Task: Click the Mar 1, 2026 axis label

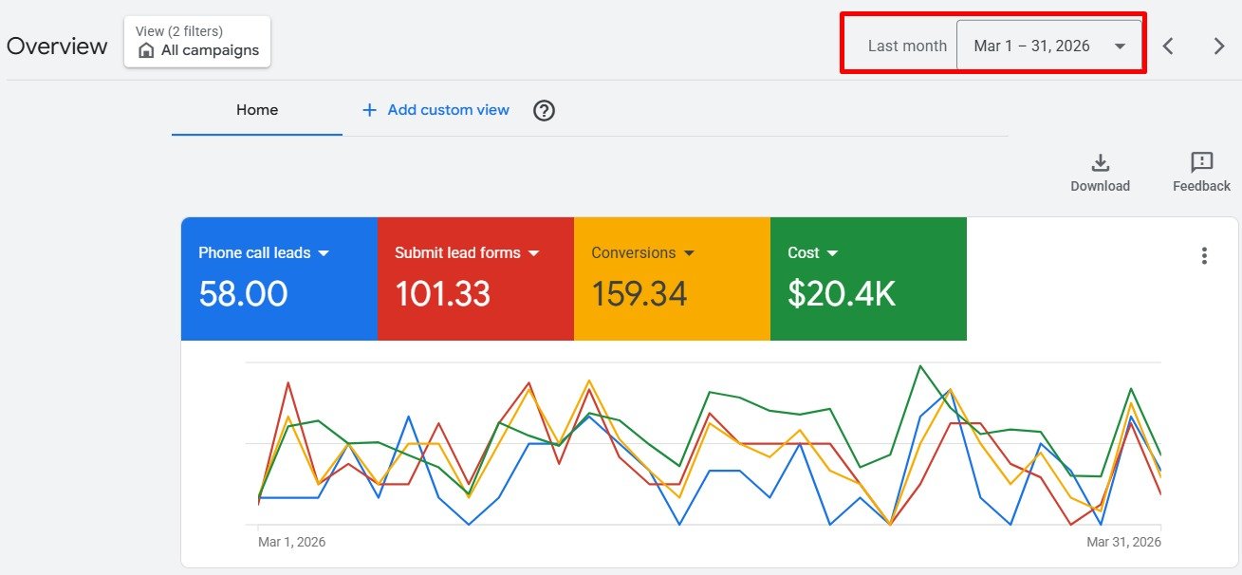Action: [x=291, y=542]
